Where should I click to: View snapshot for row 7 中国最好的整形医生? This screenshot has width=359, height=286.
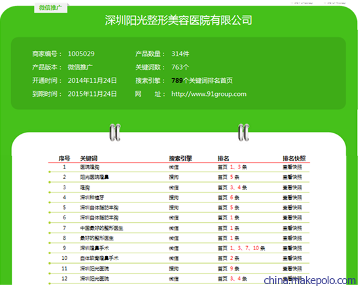point(292,228)
